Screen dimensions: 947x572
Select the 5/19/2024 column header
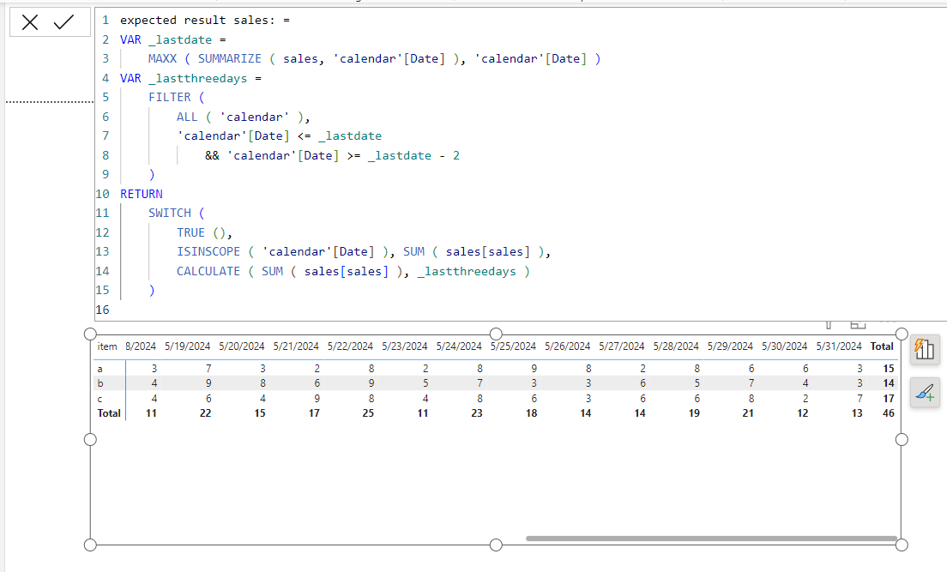(187, 346)
